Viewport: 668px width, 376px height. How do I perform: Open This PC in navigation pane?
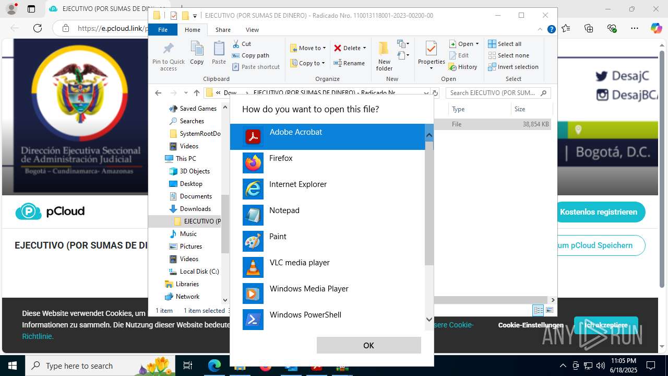click(x=180, y=159)
